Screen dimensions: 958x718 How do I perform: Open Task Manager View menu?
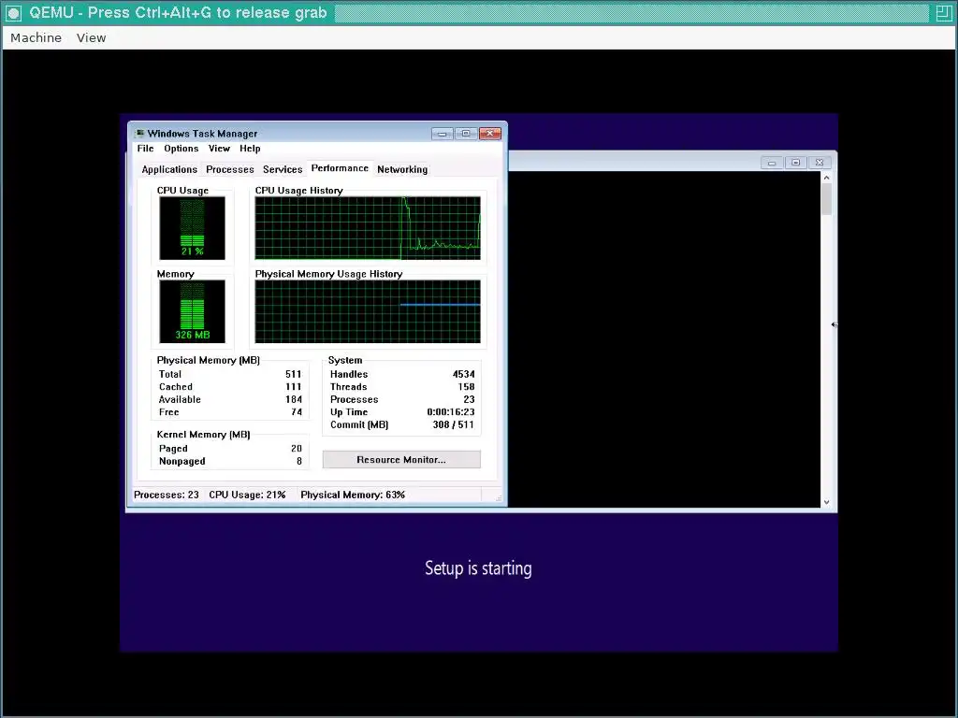tap(219, 149)
